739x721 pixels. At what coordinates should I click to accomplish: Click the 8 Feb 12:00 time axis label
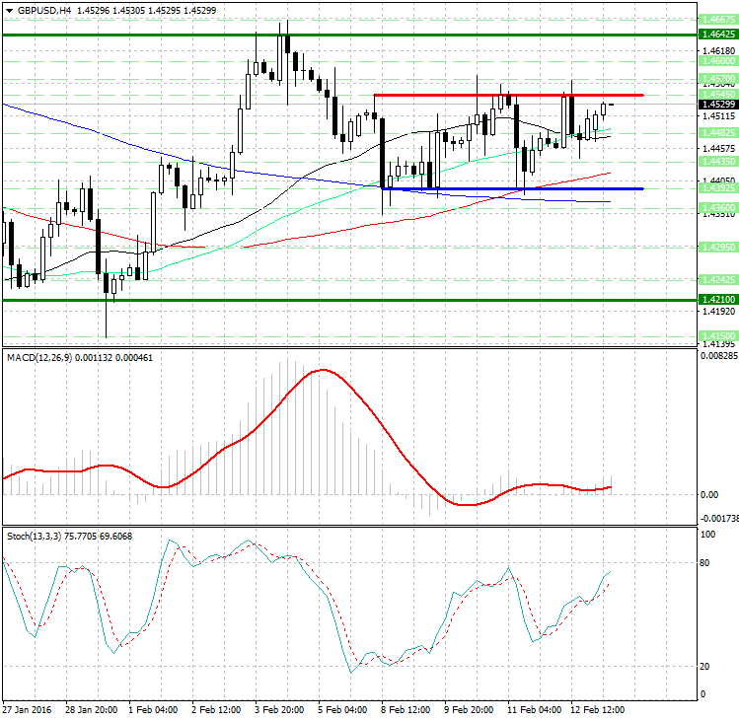(406, 709)
